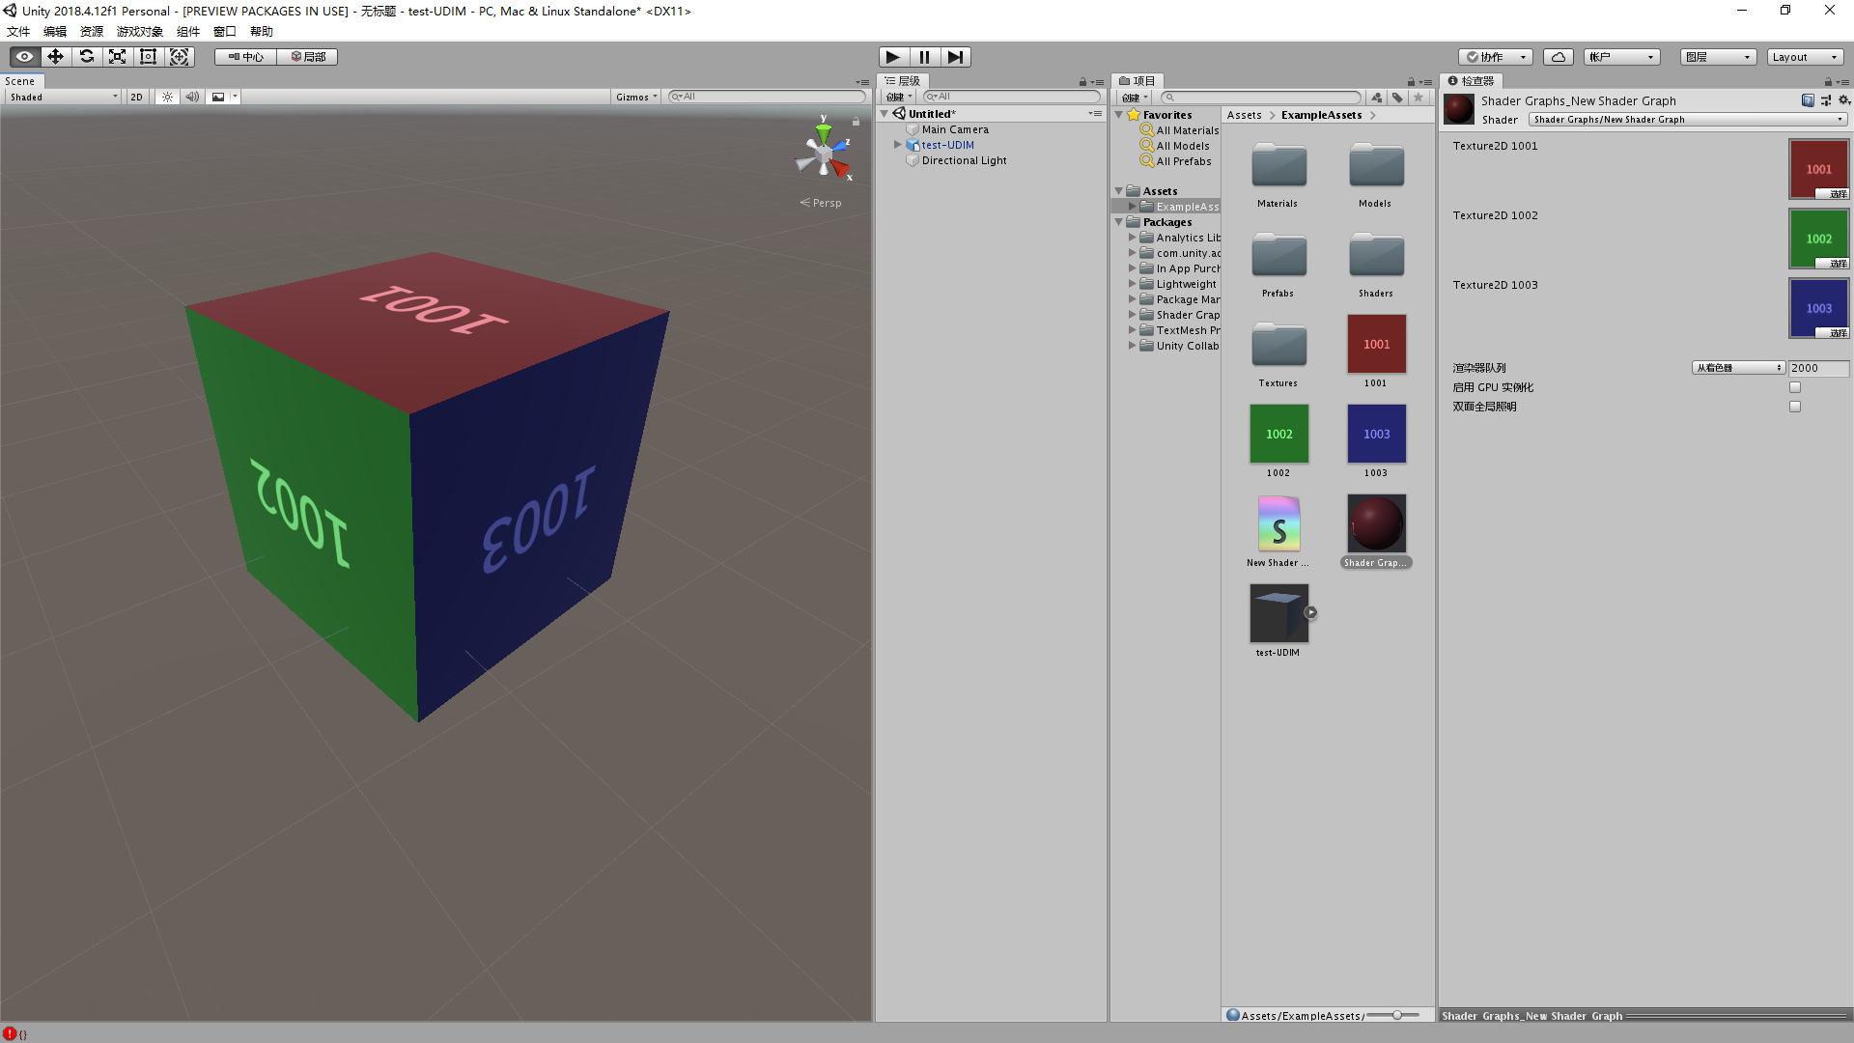The height and width of the screenshot is (1043, 1854).
Task: Select the Rotate tool
Action: (87, 57)
